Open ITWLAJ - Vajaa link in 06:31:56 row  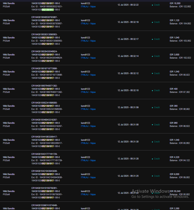point(88,126)
